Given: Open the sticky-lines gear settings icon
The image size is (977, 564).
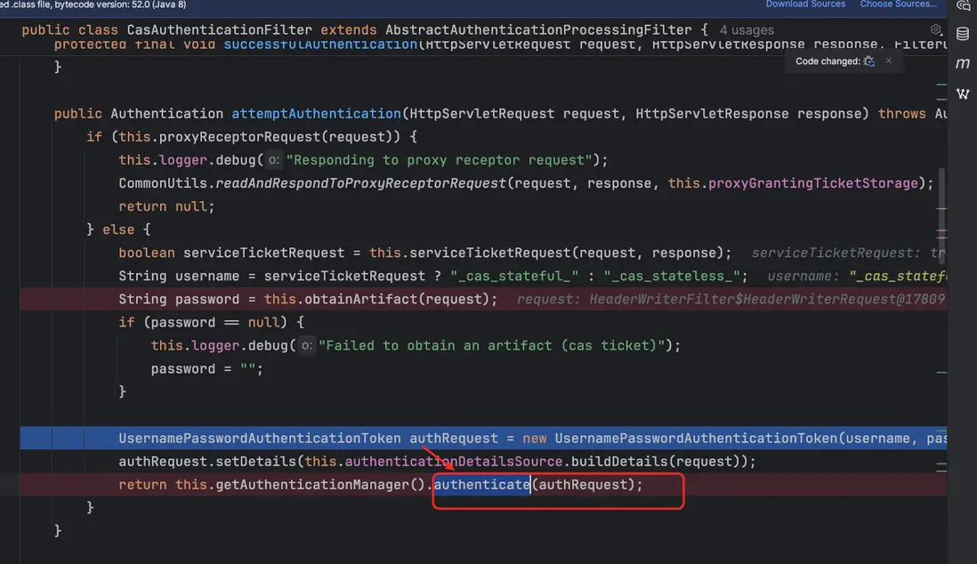Looking at the screenshot, I should 935,29.
